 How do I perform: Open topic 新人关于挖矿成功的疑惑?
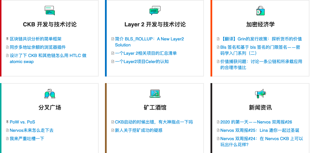[139, 130]
